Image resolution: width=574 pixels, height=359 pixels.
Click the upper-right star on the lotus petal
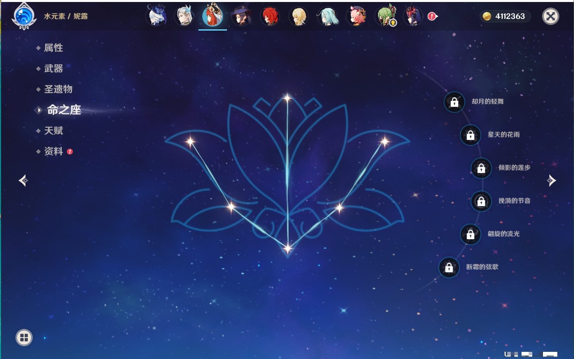pyautogui.click(x=384, y=141)
